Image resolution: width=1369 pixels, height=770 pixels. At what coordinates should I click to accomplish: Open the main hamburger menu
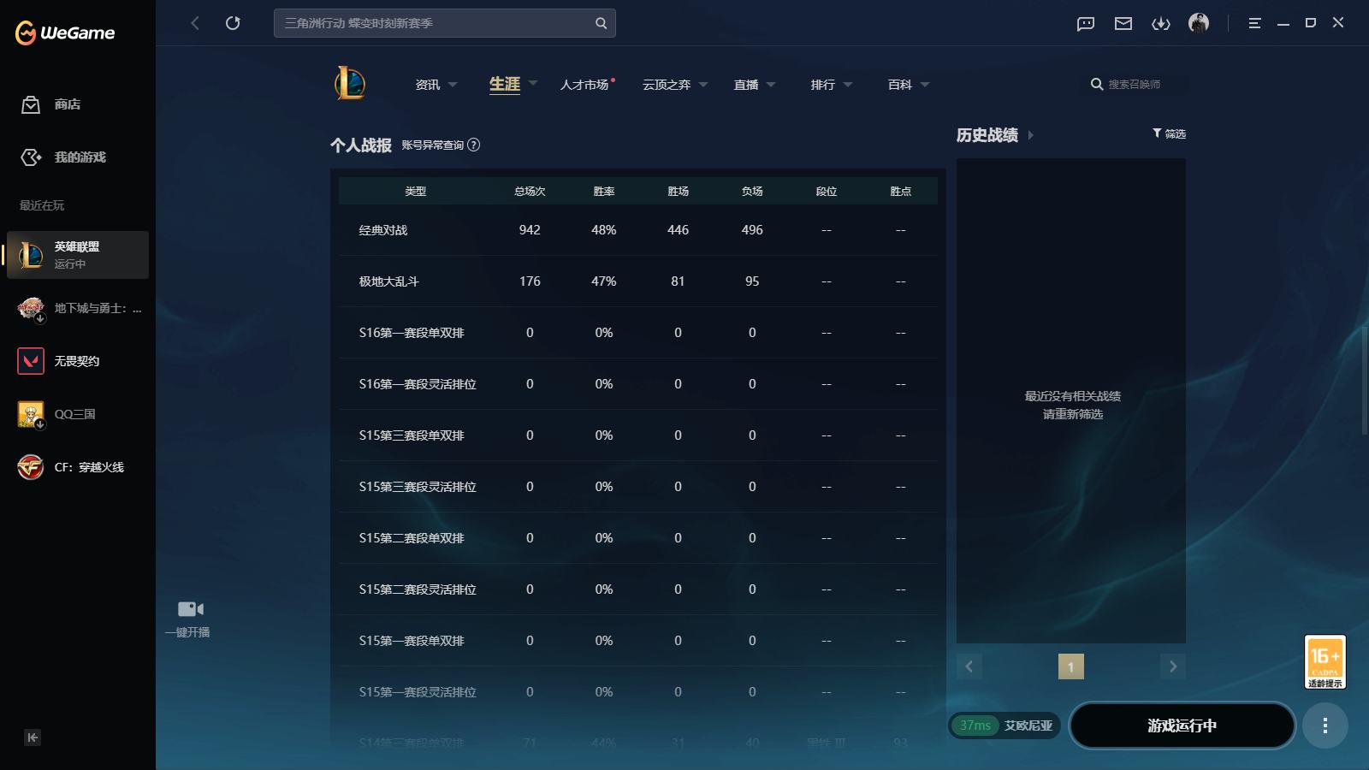pos(1254,23)
